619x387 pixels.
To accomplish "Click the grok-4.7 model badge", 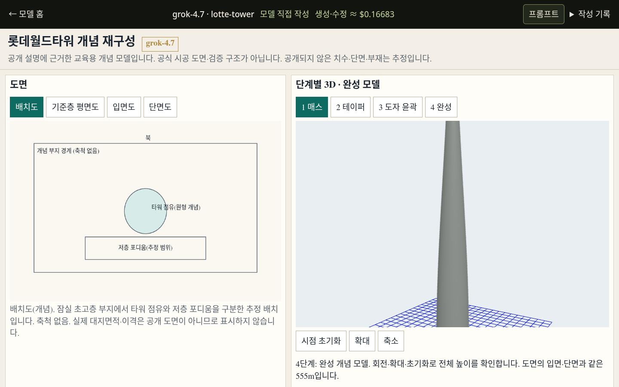I will tap(160, 44).
